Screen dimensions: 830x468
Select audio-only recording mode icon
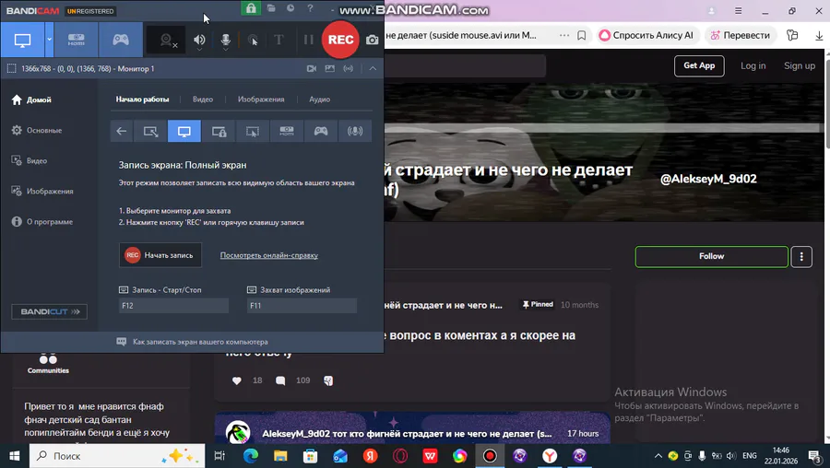pyautogui.click(x=355, y=131)
